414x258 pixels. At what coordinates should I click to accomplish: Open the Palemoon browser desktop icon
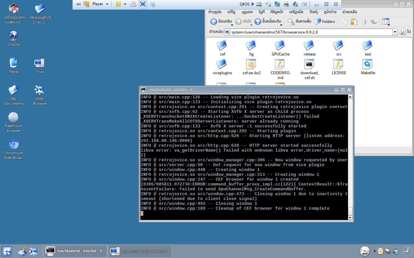pyautogui.click(x=13, y=118)
